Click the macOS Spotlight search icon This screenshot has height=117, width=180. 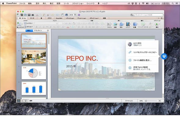173,3
